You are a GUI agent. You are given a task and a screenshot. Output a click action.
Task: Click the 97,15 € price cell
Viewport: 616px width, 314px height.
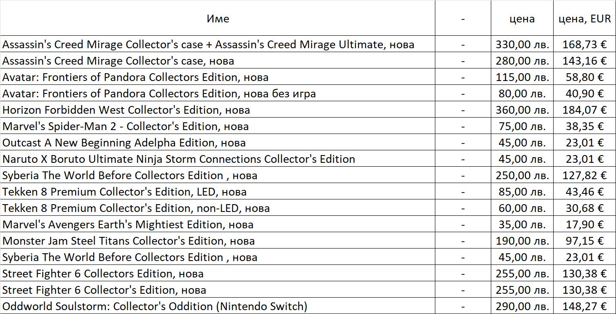(585, 241)
